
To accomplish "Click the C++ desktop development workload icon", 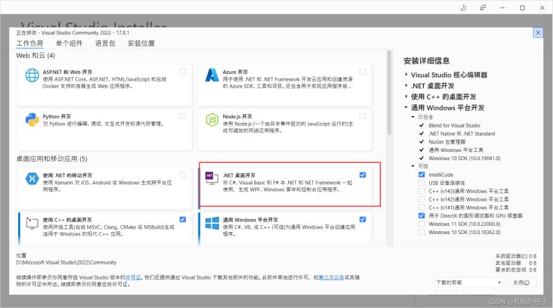I will (32, 223).
